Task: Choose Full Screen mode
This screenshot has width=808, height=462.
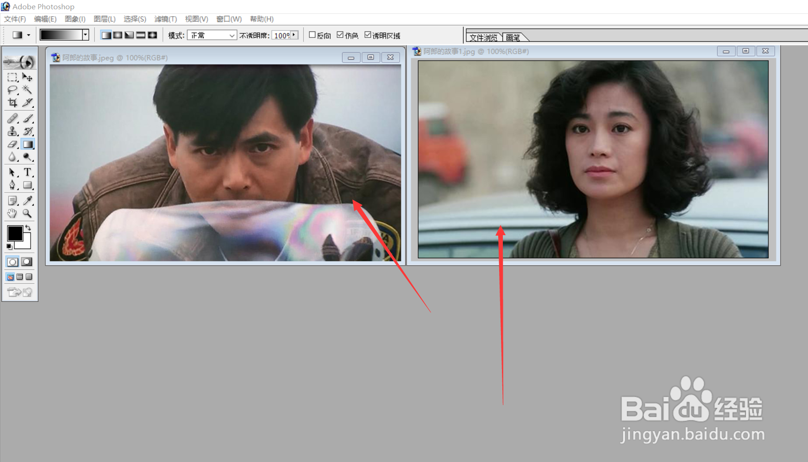Action: tap(29, 277)
